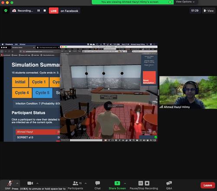Click Ahmed Hazyl Hilmy's video thumbnail
The image size is (217, 191).
pyautogui.click(x=188, y=92)
